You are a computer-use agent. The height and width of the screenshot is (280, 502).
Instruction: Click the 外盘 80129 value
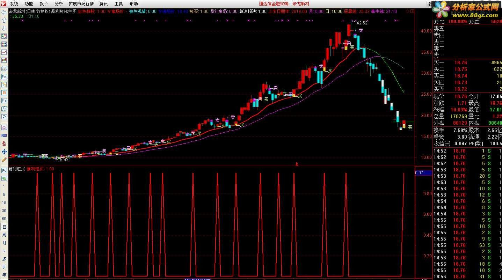point(459,123)
